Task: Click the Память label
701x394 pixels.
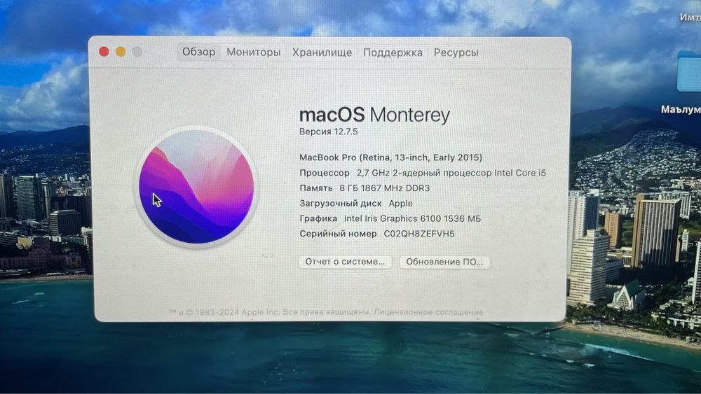Action: pyautogui.click(x=315, y=188)
